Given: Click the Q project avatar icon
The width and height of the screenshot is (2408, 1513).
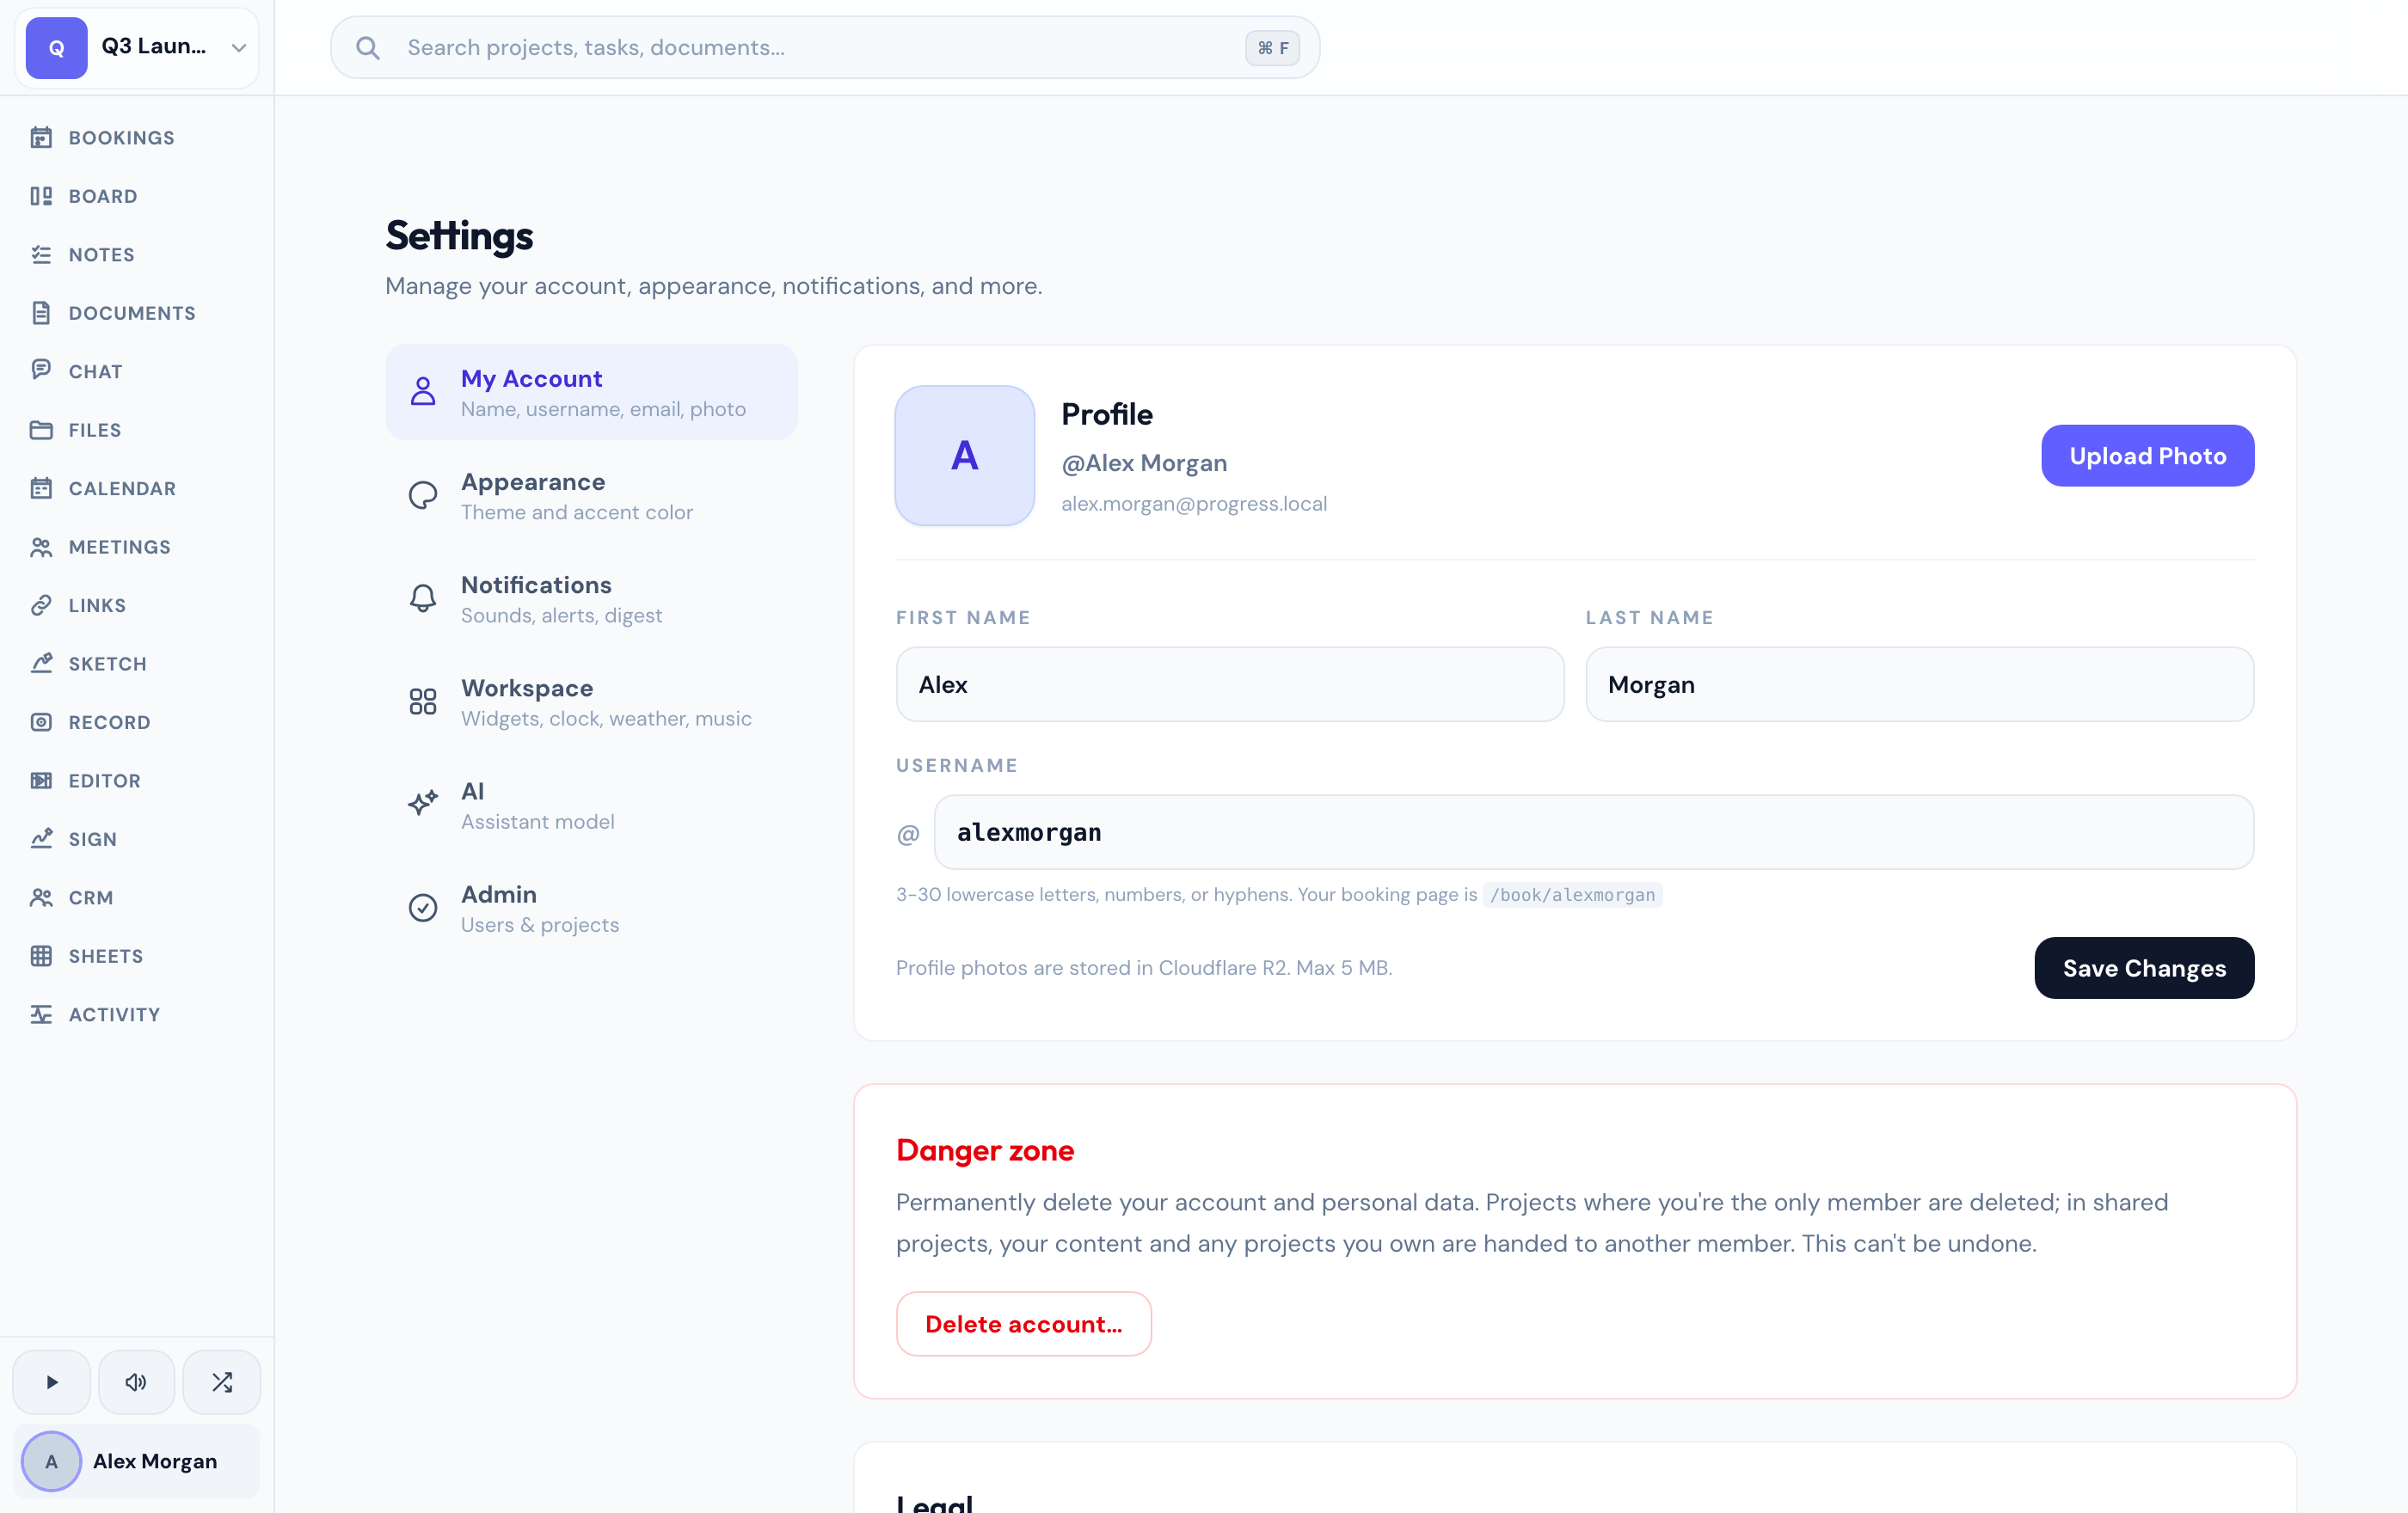Looking at the screenshot, I should click(x=56, y=47).
